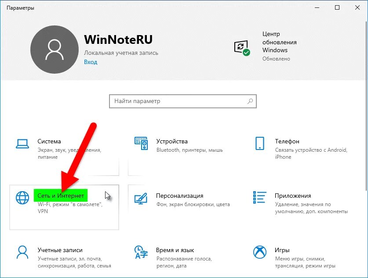Open the Система laptop icon
Screen dimensions: 368x278
pyautogui.click(x=22, y=144)
